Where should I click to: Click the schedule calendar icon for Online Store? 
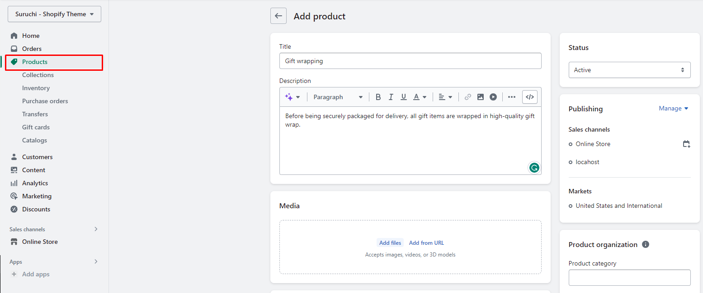pos(686,144)
